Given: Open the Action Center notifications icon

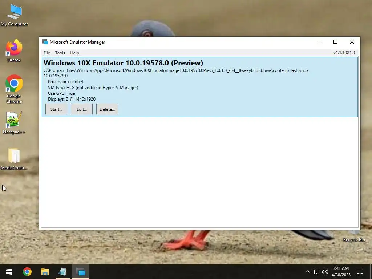Looking at the screenshot, I should pos(360,272).
